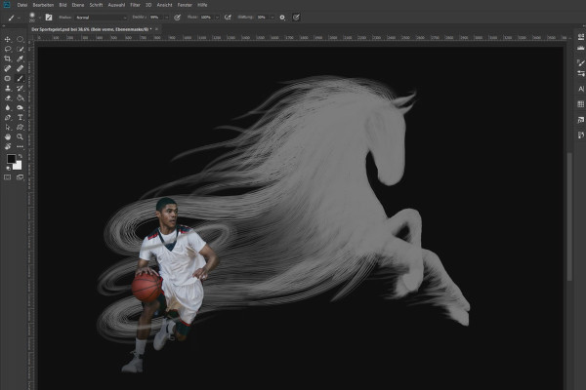Select the Sponge tool

tap(20, 107)
